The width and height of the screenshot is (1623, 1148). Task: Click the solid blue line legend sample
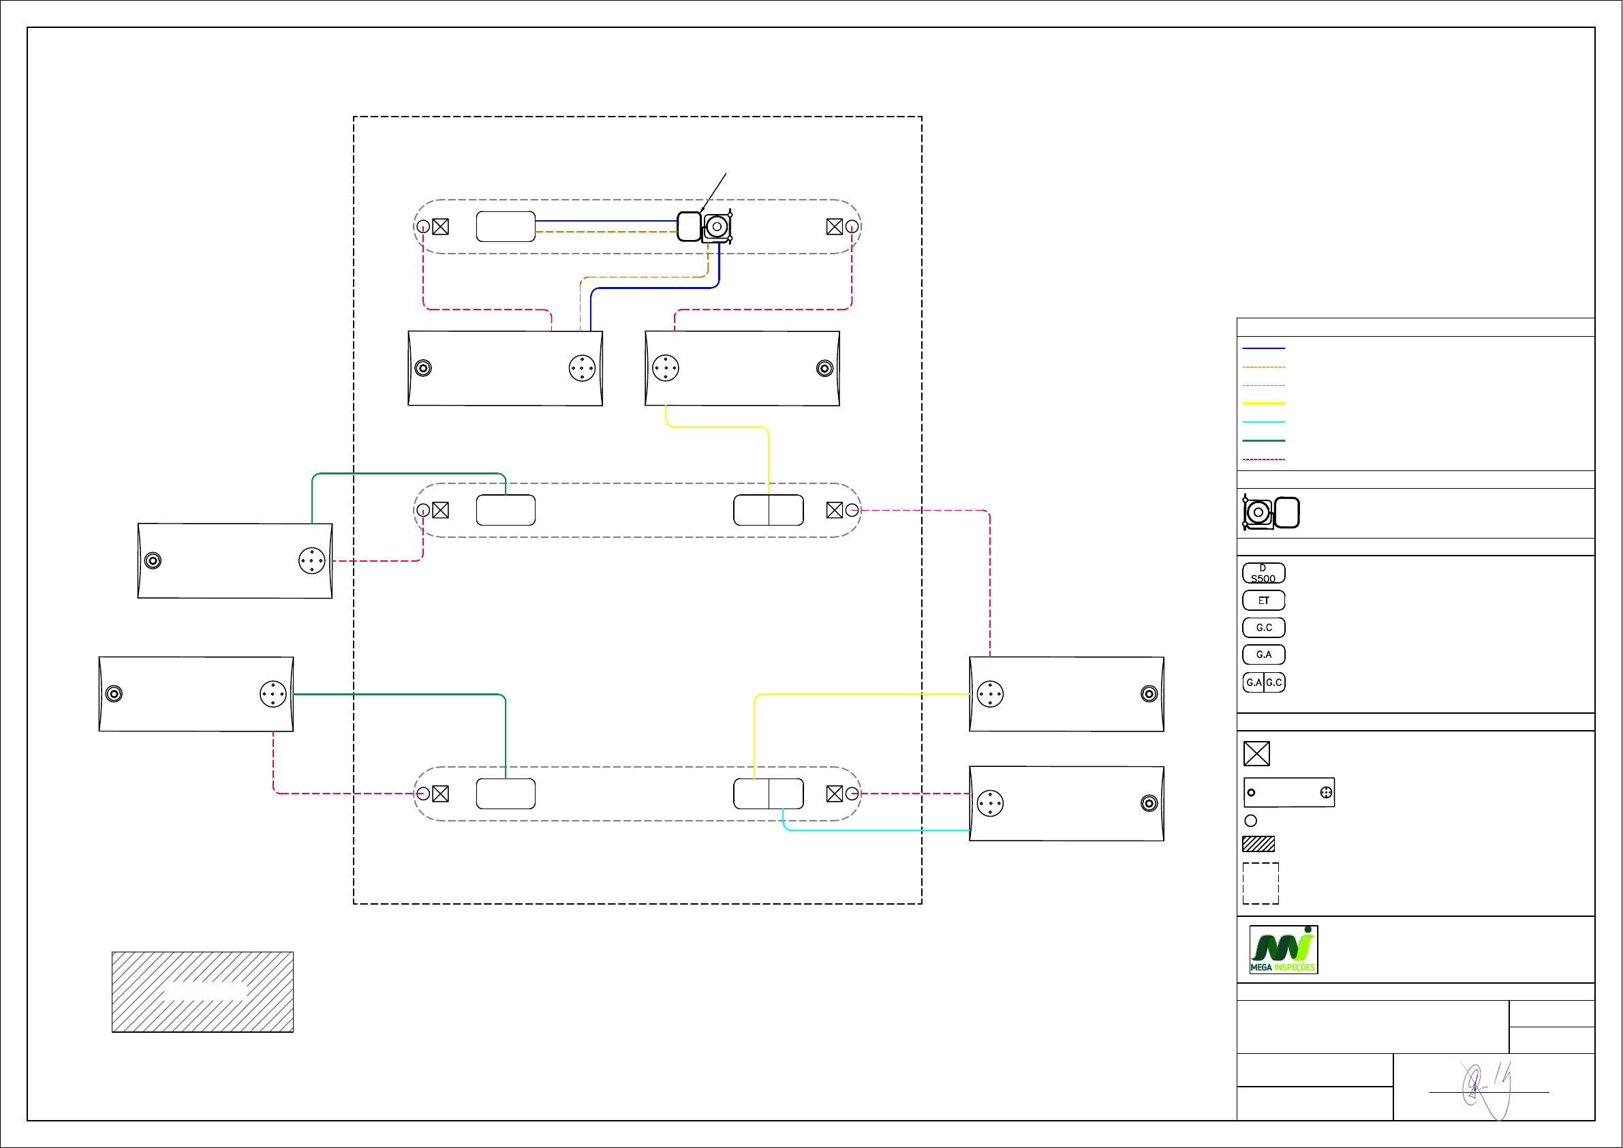click(1263, 348)
